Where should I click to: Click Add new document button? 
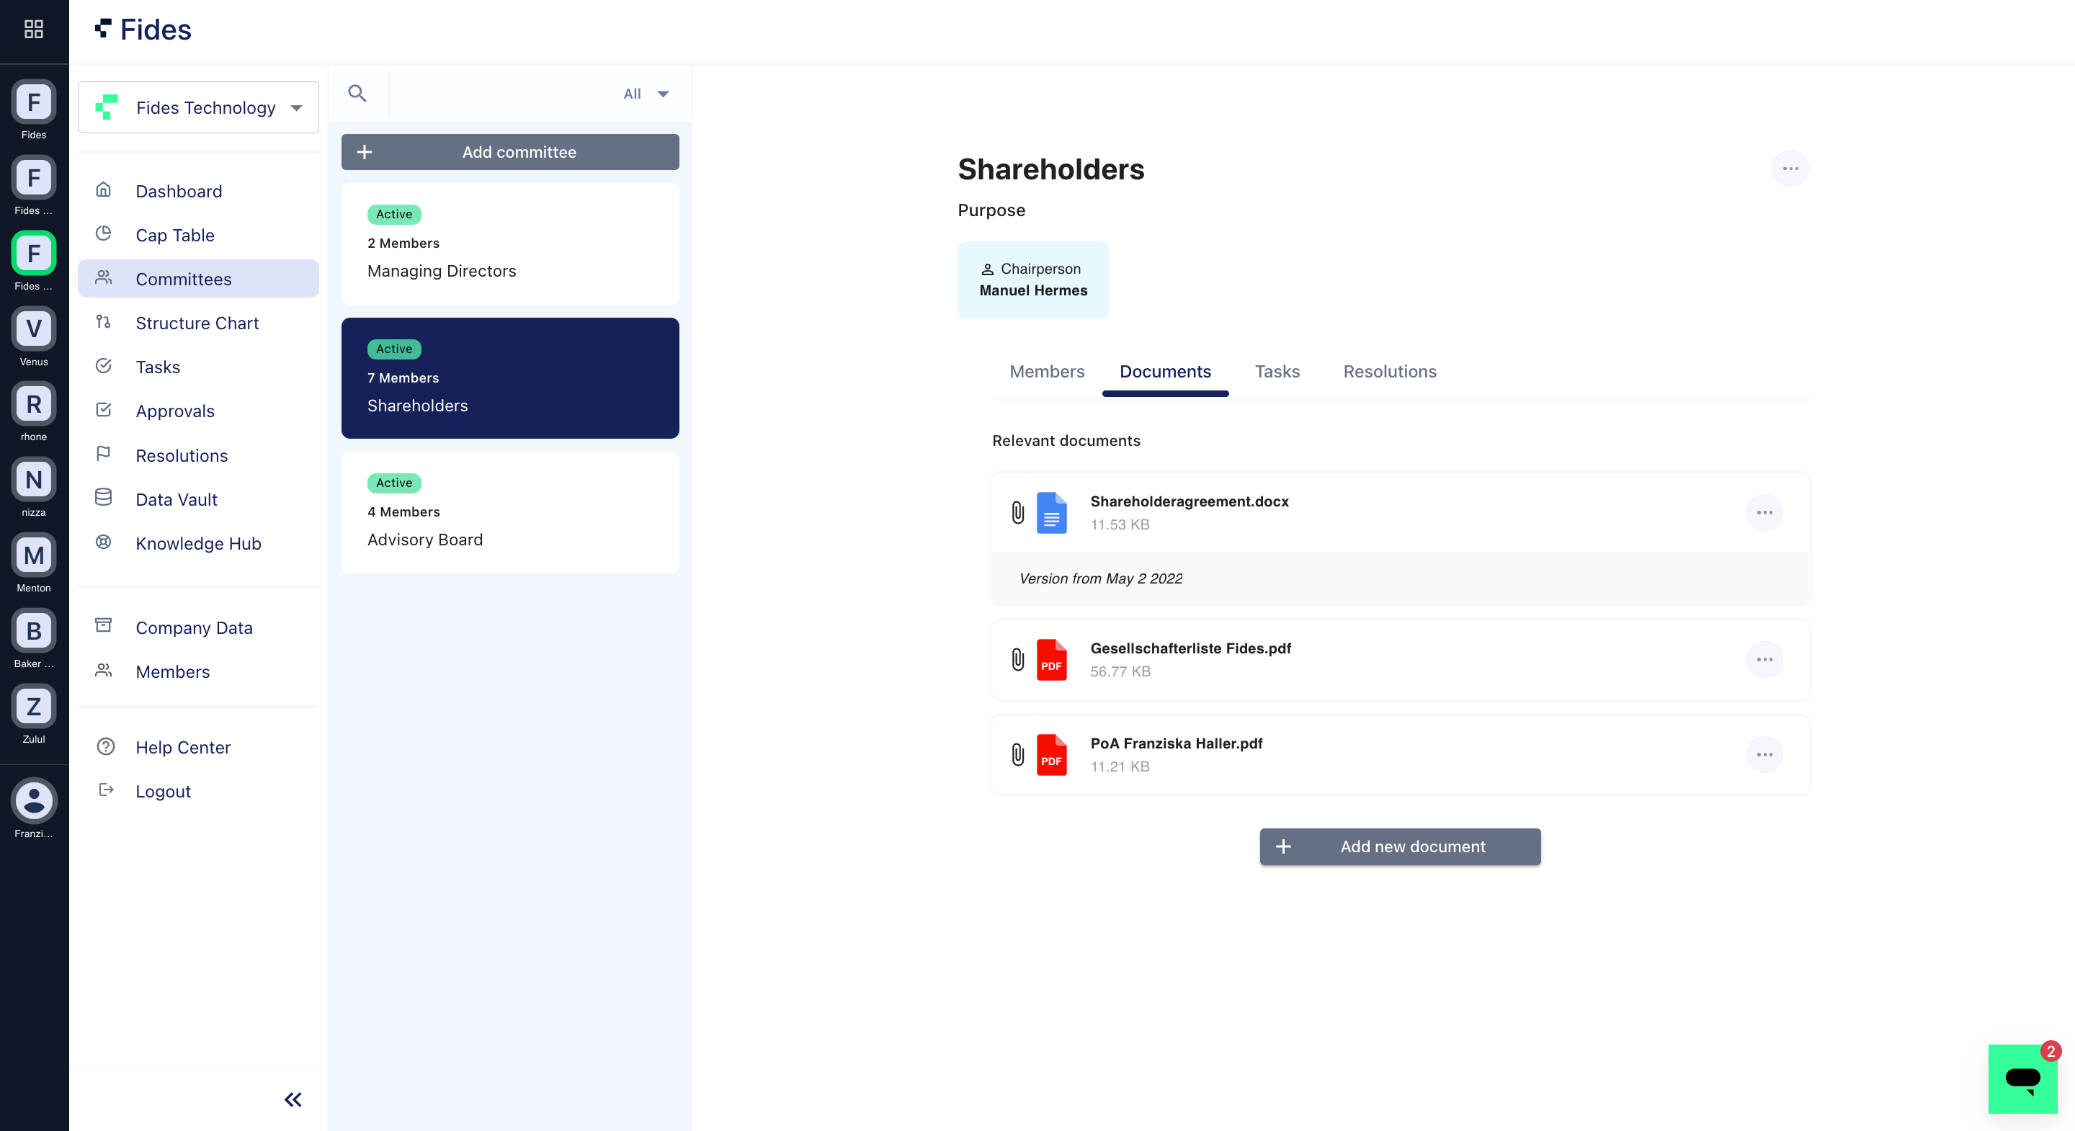coord(1399,846)
